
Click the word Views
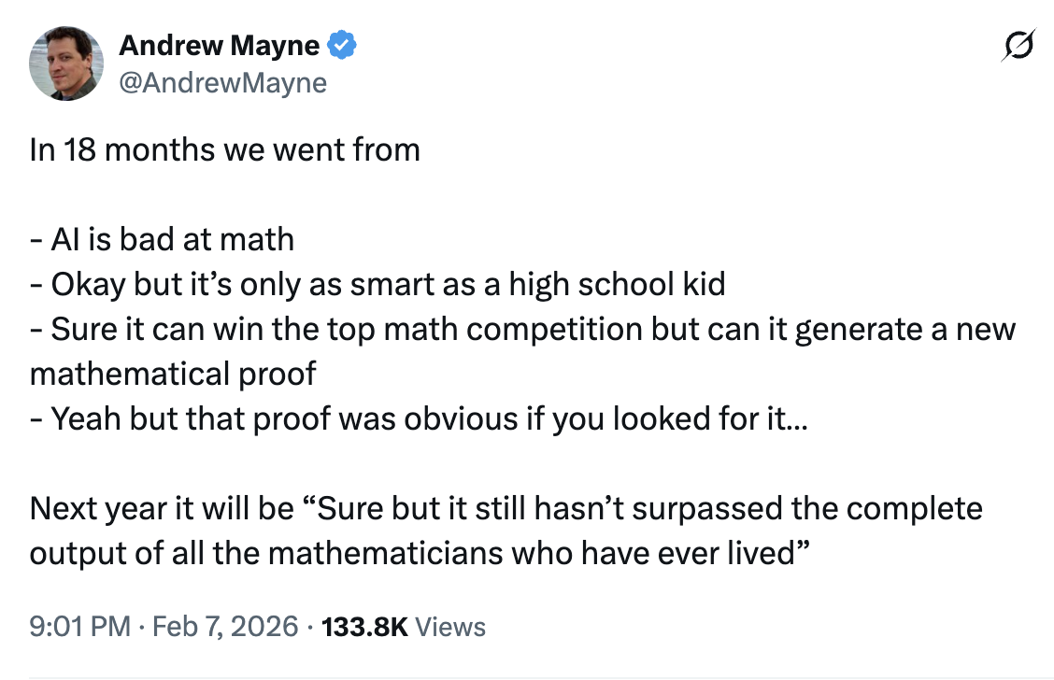[x=450, y=626]
